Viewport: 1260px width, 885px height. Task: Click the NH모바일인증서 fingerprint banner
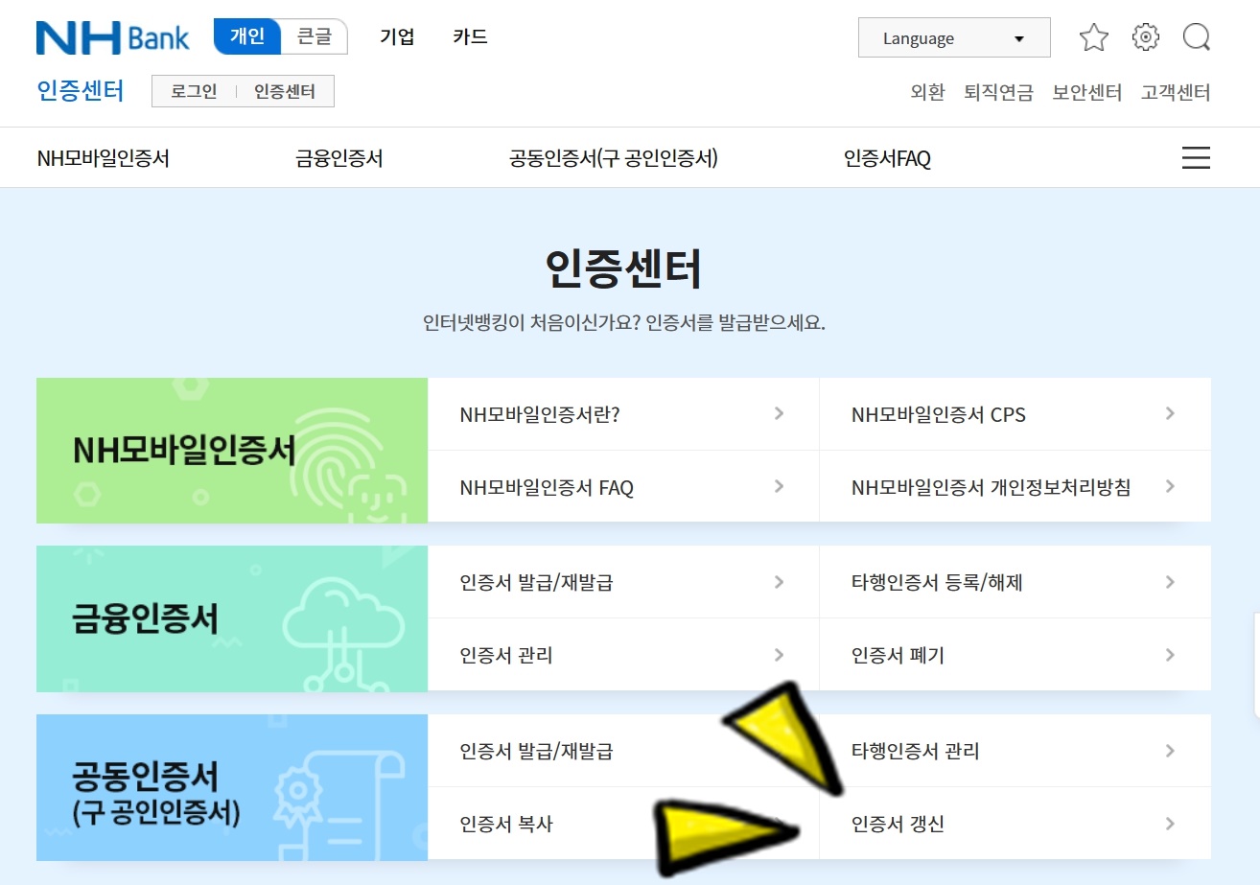tap(232, 451)
